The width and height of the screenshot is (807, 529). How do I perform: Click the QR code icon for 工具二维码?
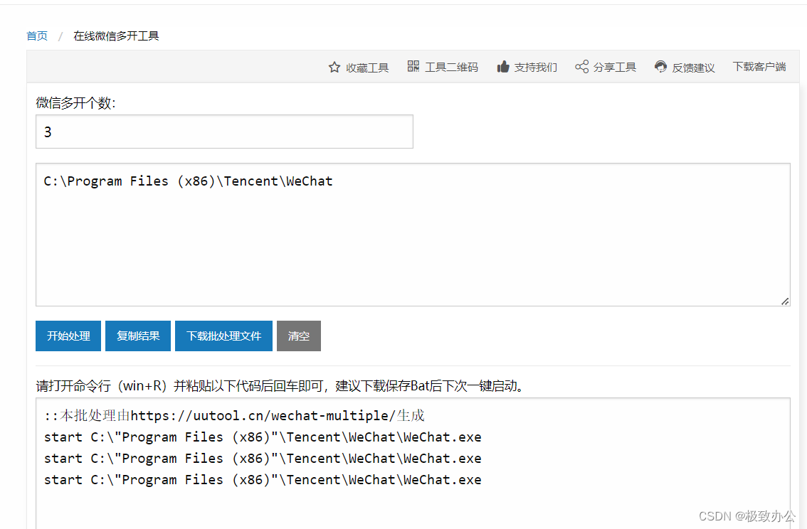413,66
